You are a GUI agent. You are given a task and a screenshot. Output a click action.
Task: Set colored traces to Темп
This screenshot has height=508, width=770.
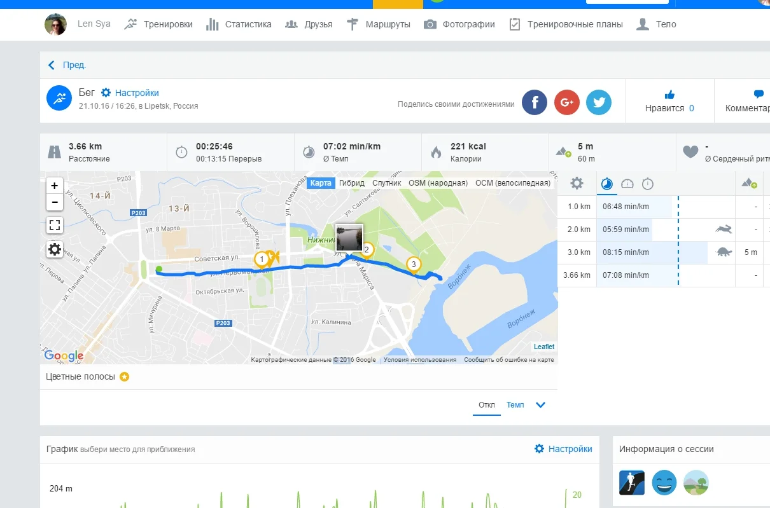[x=515, y=405]
